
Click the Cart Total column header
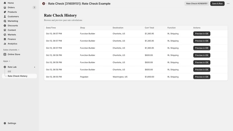point(149,28)
